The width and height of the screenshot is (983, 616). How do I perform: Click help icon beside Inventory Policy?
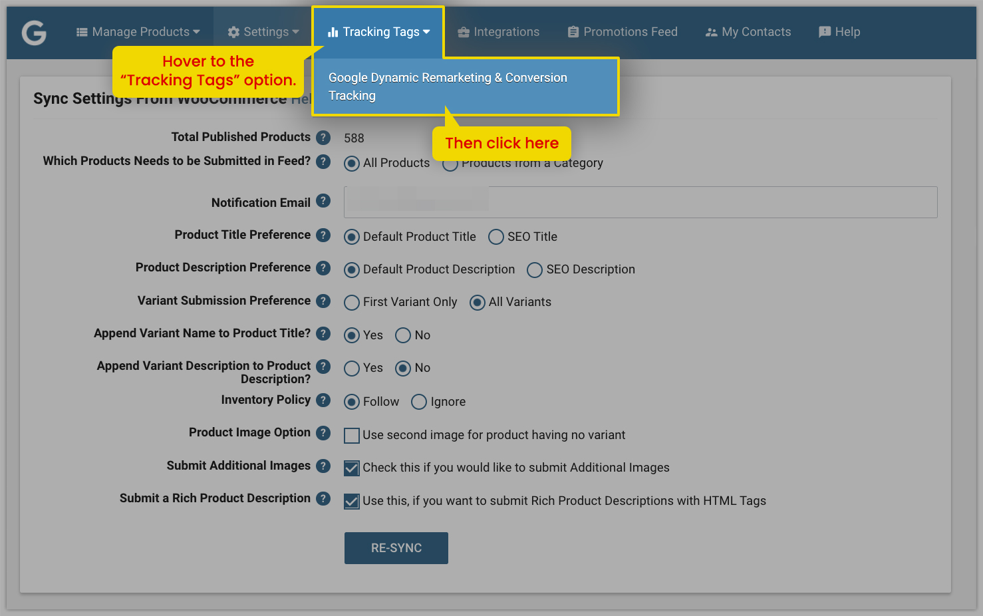323,400
